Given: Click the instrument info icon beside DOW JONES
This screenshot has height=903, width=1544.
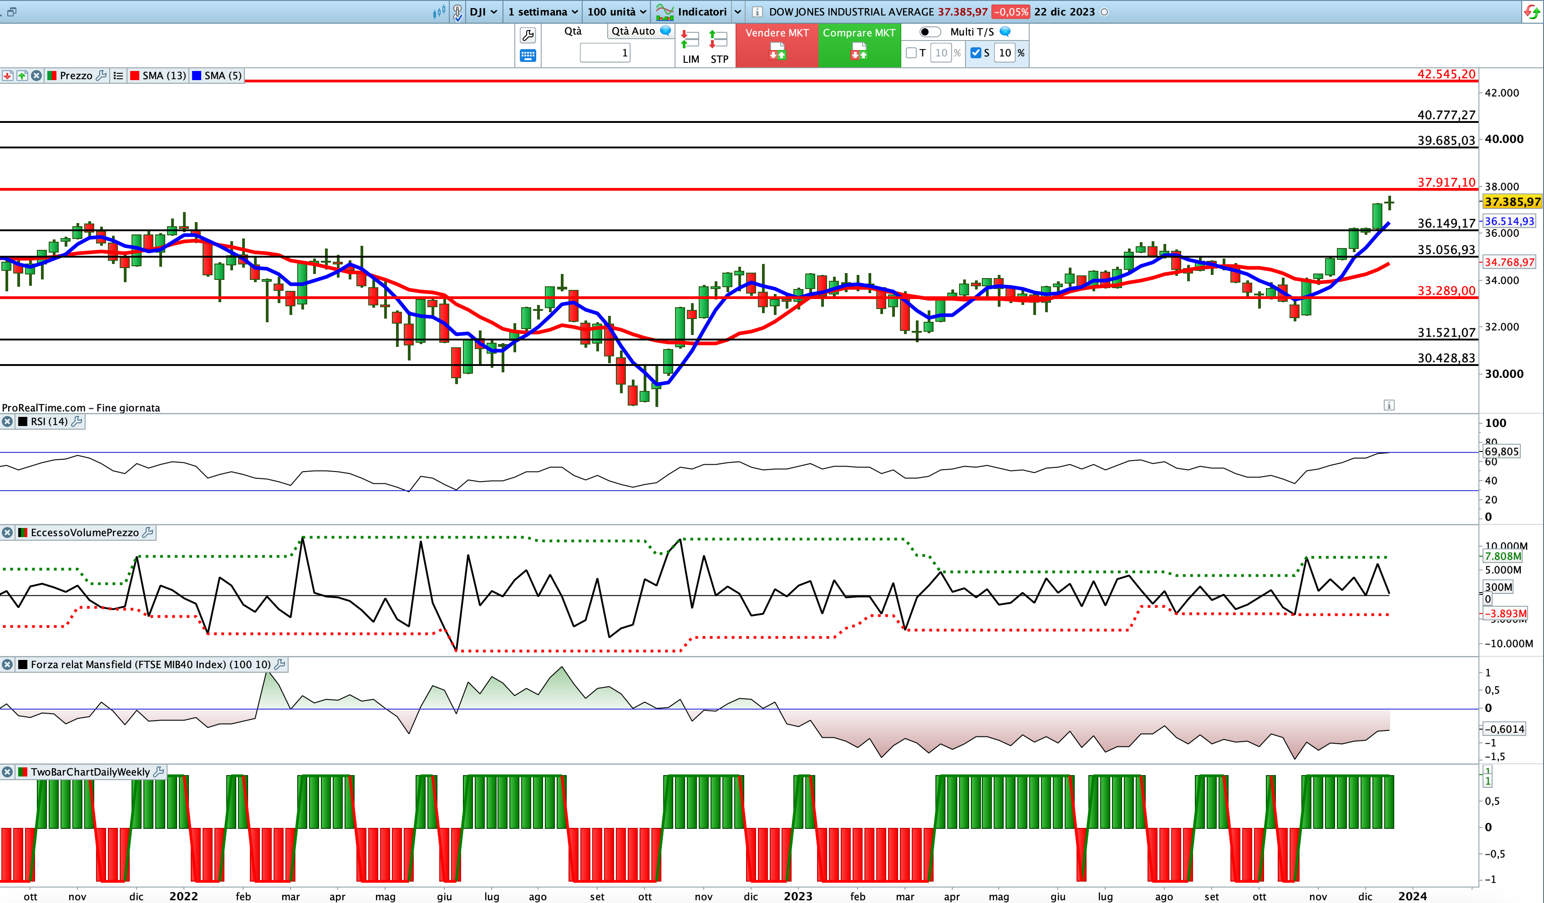Looking at the screenshot, I should [x=757, y=12].
